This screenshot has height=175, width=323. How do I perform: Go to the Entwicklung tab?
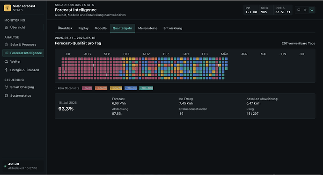click(x=173, y=28)
